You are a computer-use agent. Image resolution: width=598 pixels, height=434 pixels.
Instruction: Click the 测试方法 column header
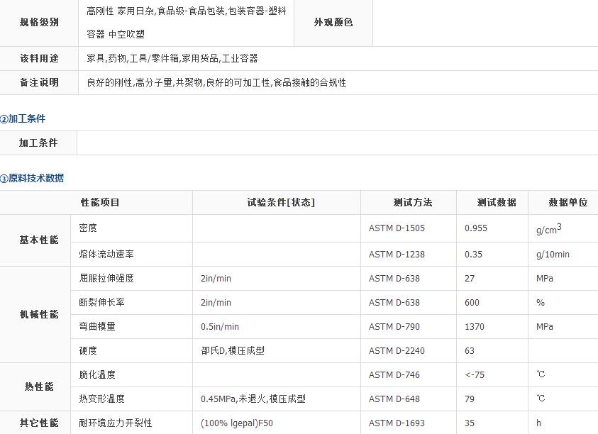pos(412,202)
